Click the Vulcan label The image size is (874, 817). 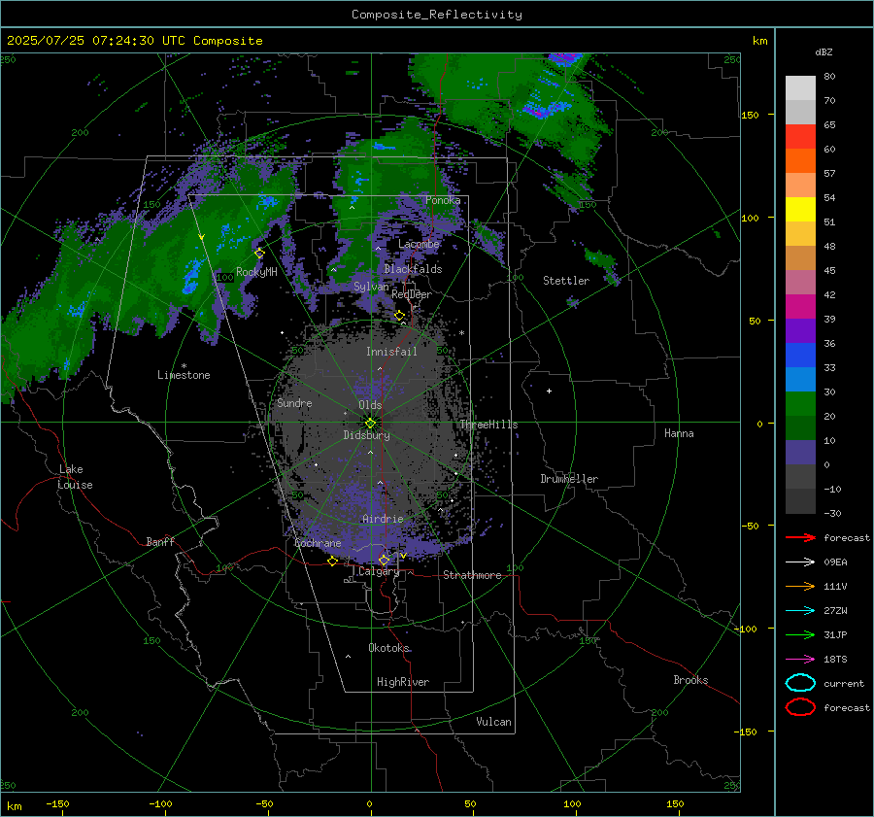[x=493, y=722]
